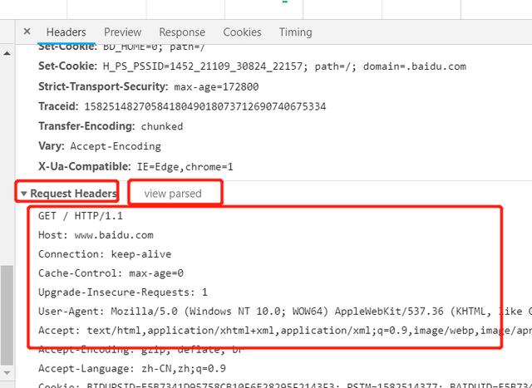Click the scrollbar up arrow

(x=7, y=53)
